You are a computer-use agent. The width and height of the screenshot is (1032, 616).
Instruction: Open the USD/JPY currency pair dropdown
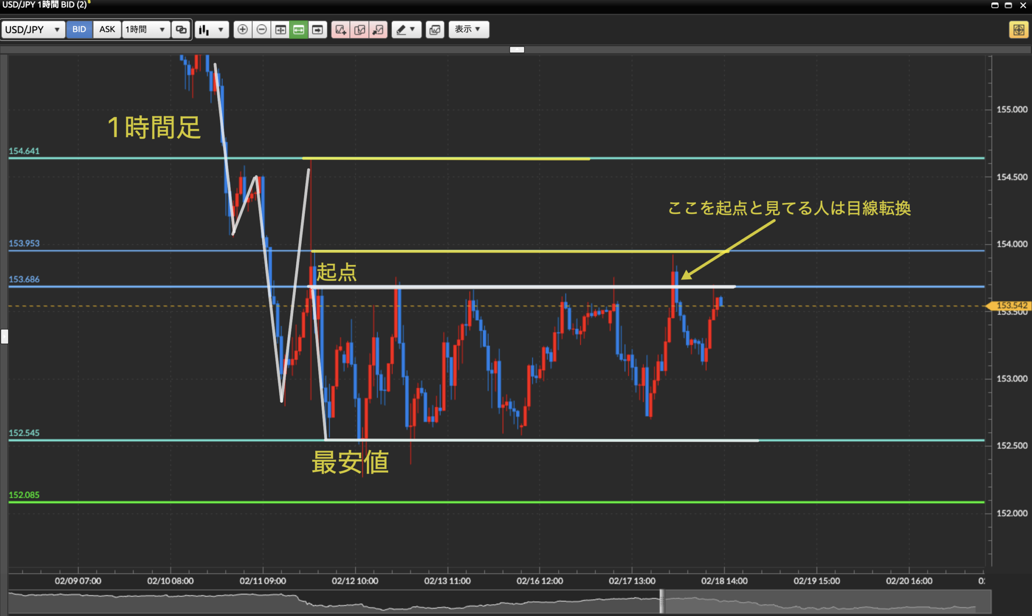pyautogui.click(x=33, y=29)
